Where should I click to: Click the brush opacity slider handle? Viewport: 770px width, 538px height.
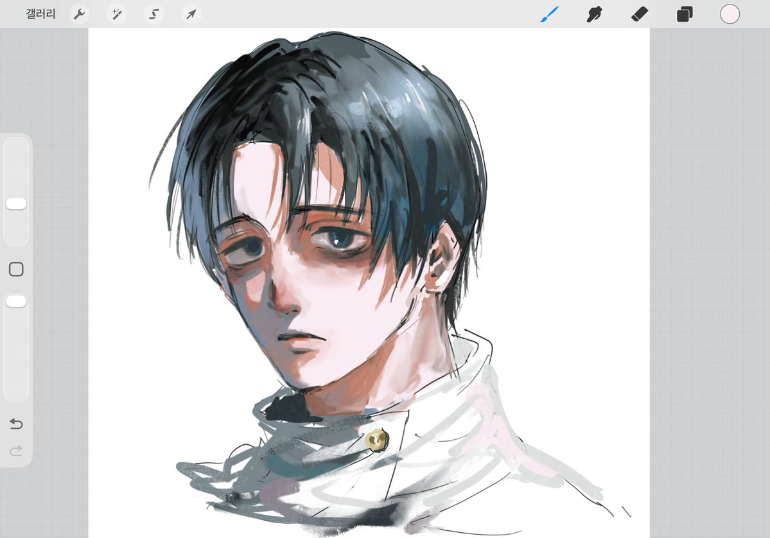[x=16, y=301]
